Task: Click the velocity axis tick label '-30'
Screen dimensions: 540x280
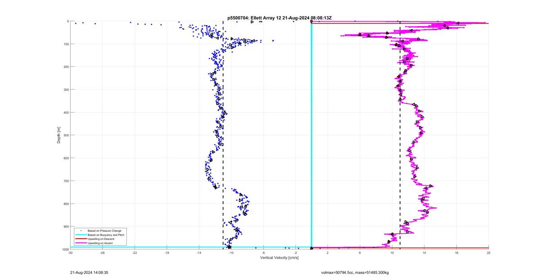Action: click(x=70, y=253)
